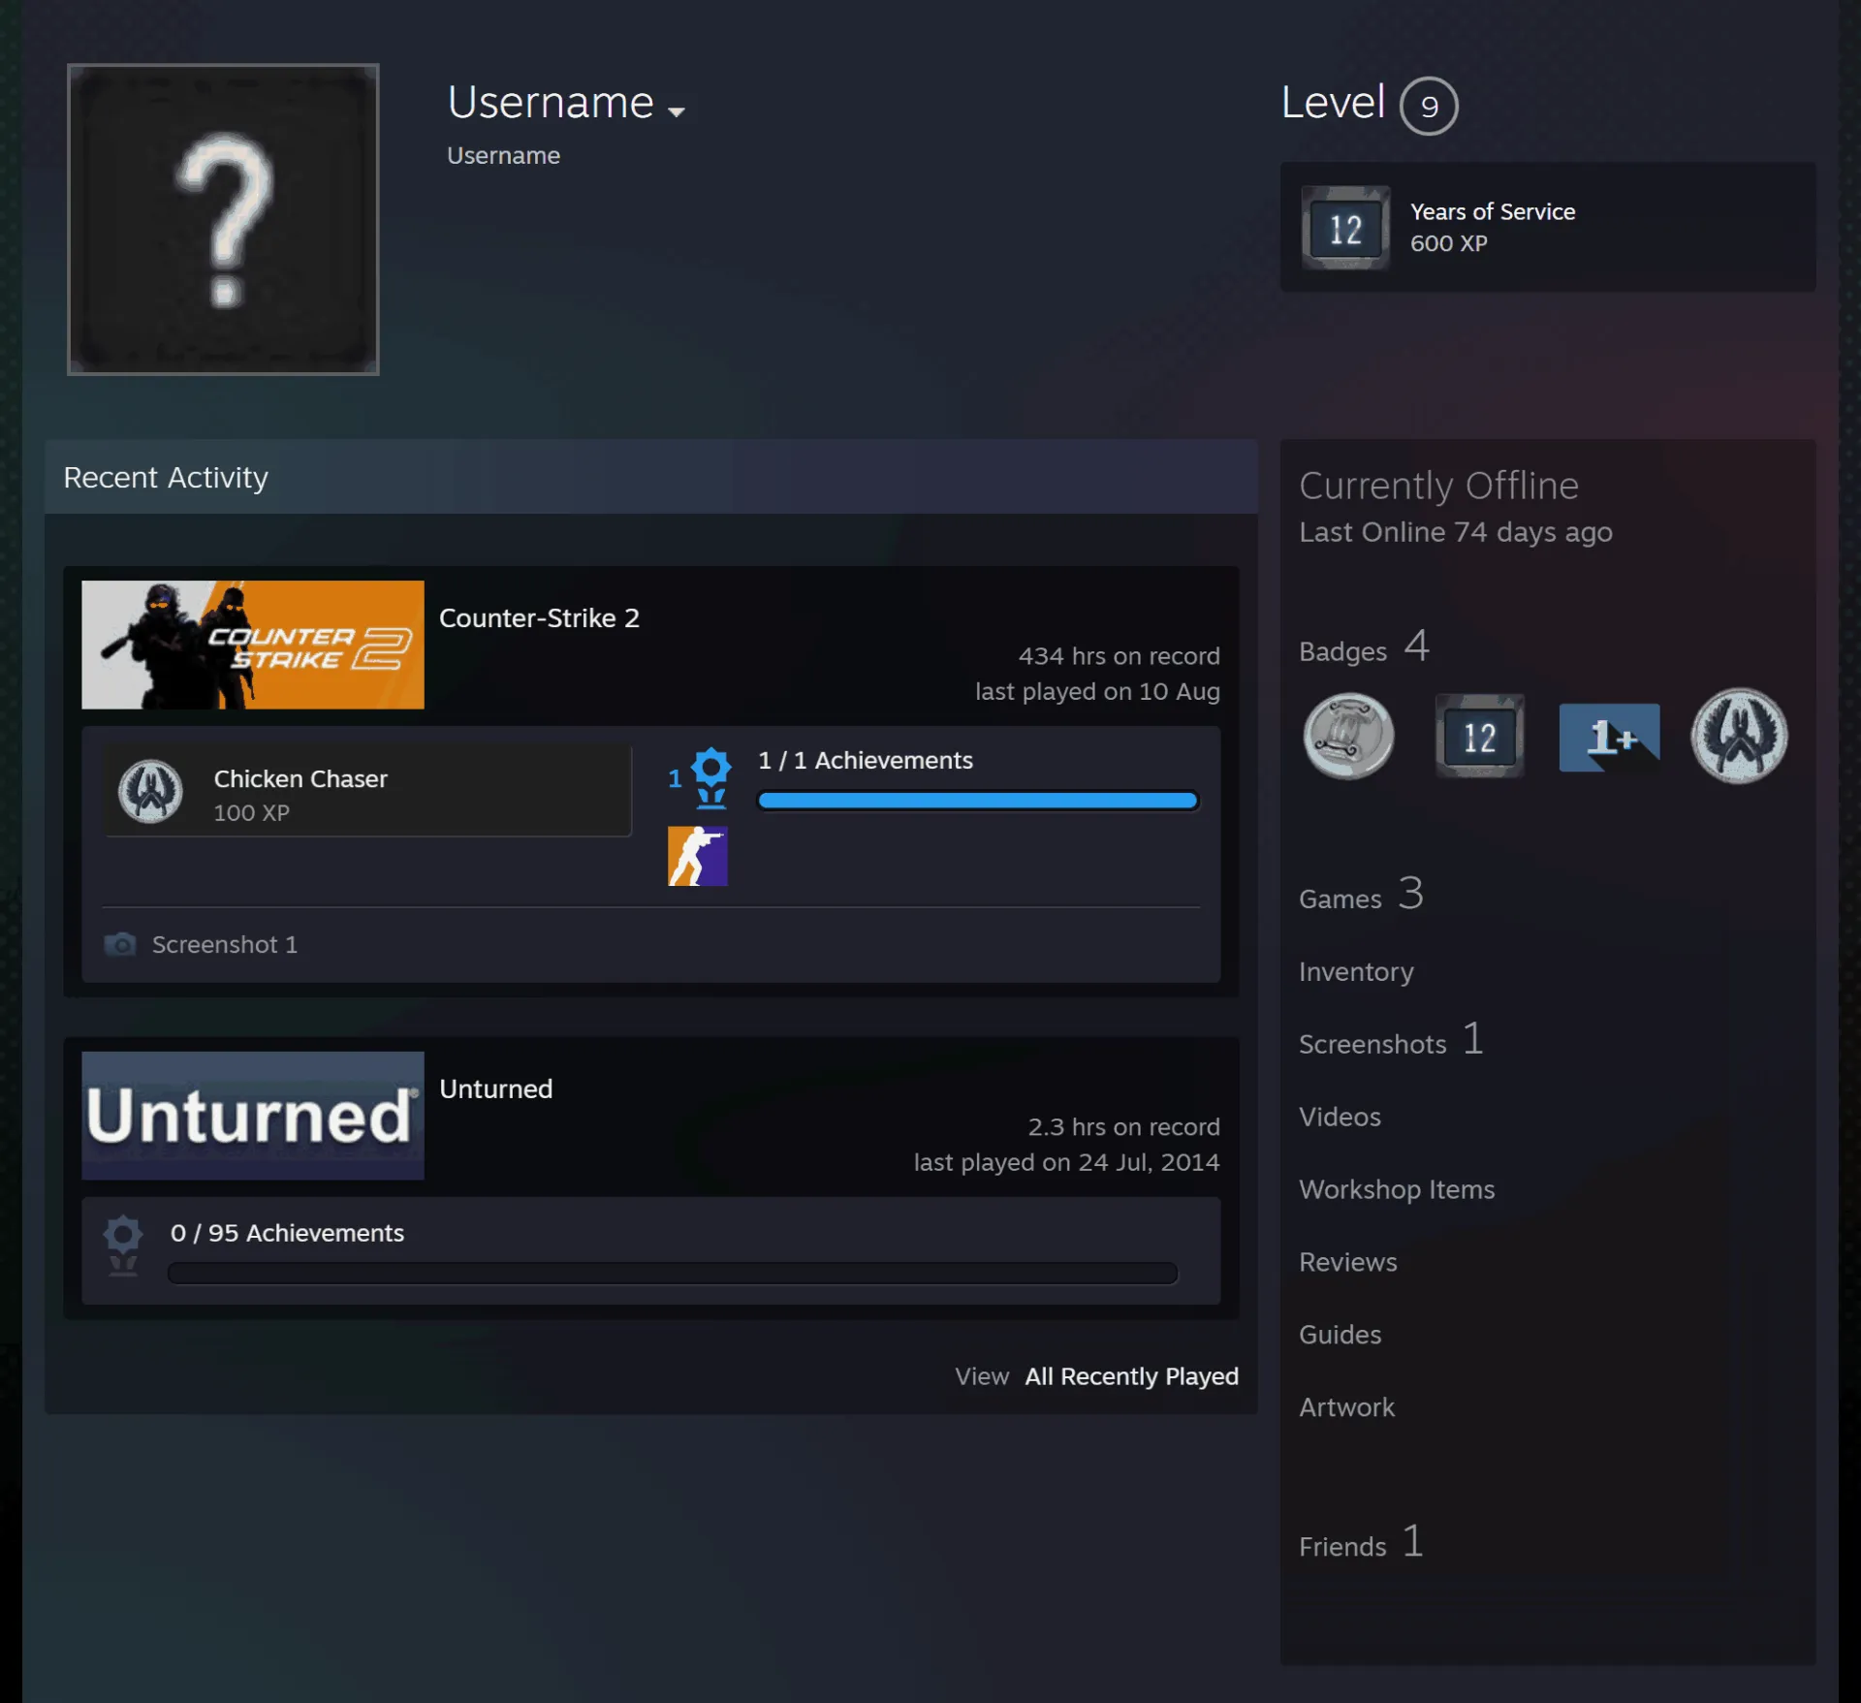Click the blue Counter-Strike achievements ribbon icon
This screenshot has width=1861, height=1703.
(711, 777)
